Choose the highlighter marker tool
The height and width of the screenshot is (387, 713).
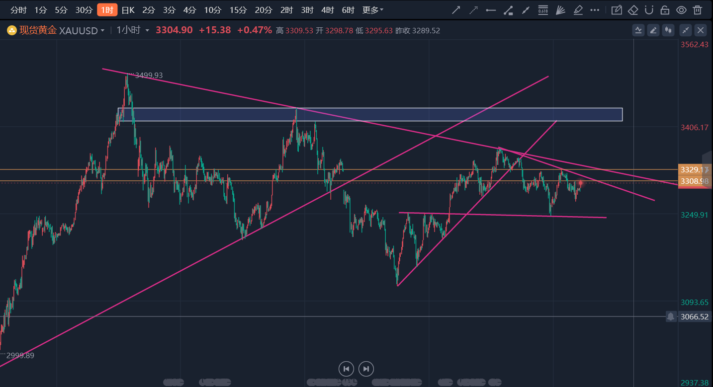click(578, 10)
